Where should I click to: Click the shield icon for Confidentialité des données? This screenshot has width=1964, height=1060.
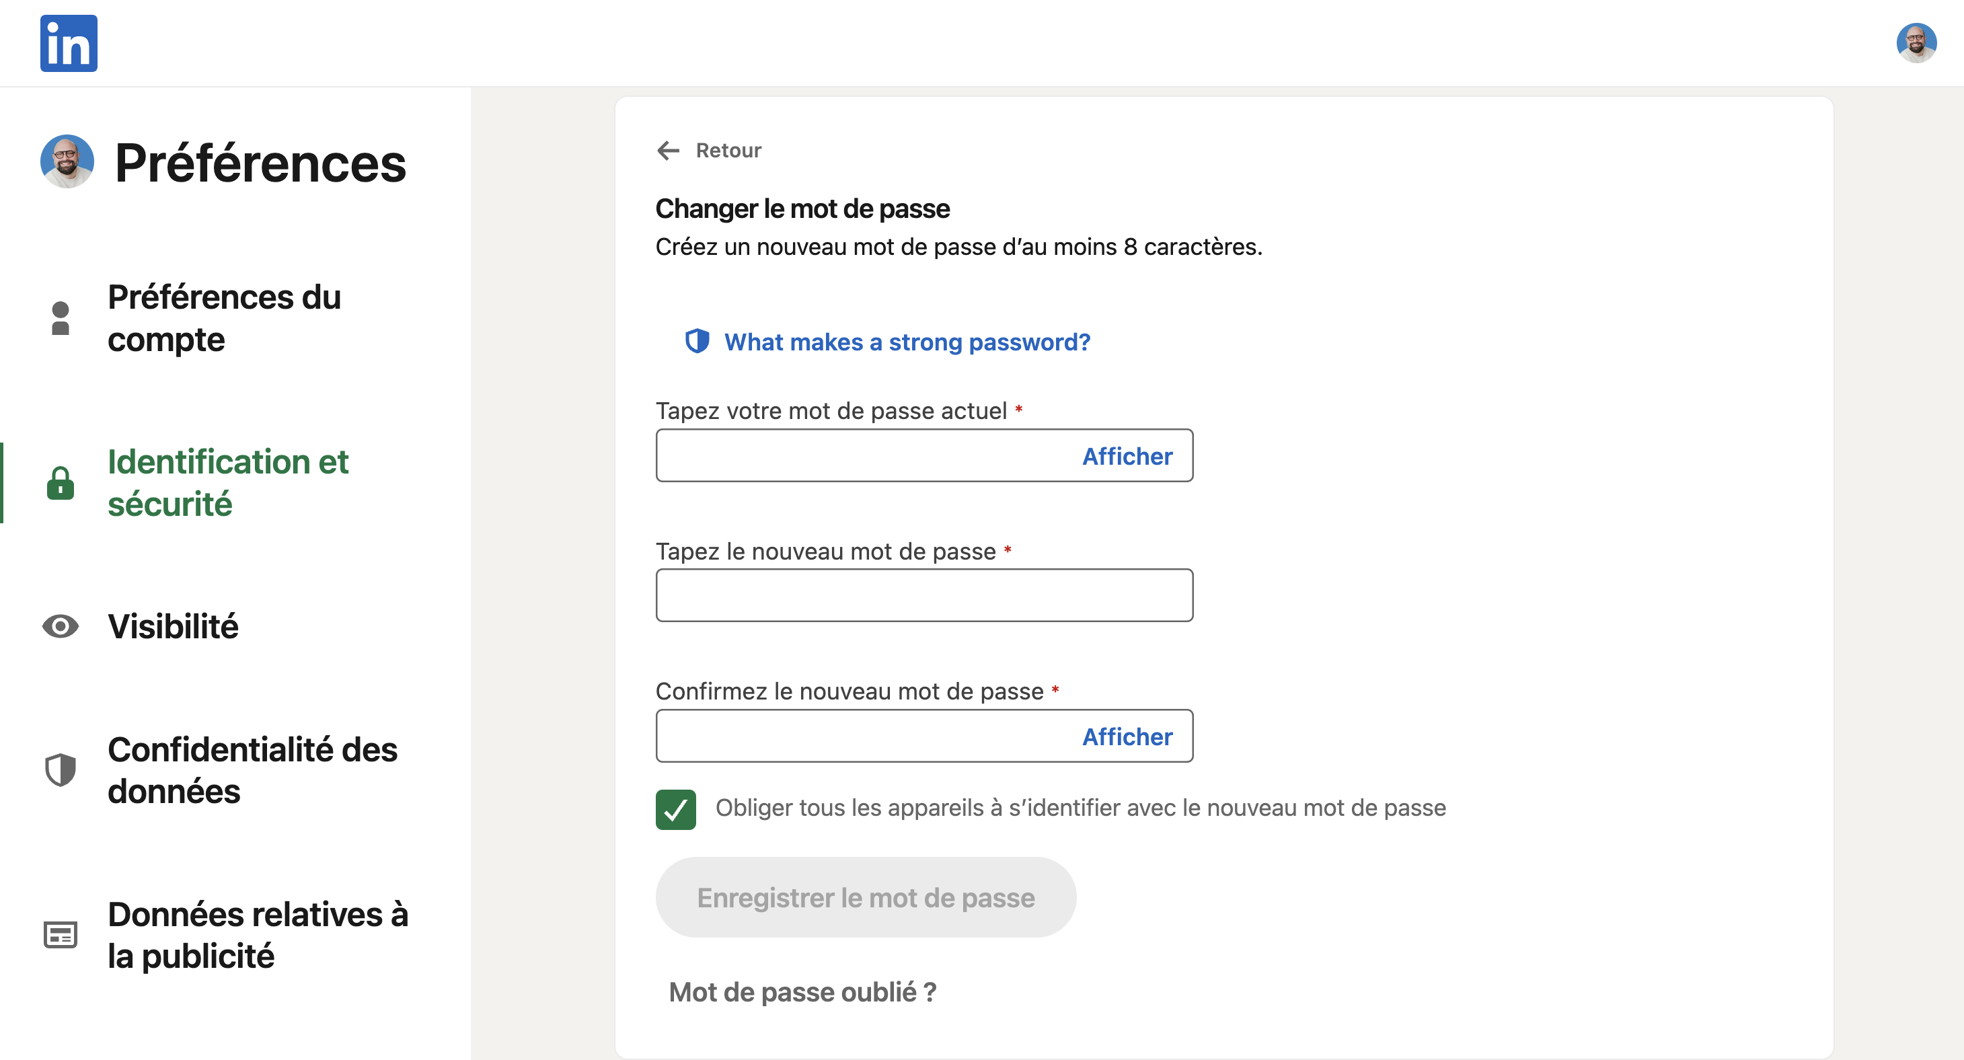pyautogui.click(x=61, y=770)
